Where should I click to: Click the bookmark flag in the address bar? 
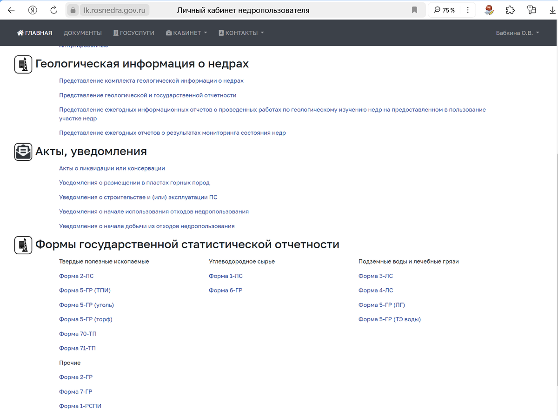(x=414, y=9)
